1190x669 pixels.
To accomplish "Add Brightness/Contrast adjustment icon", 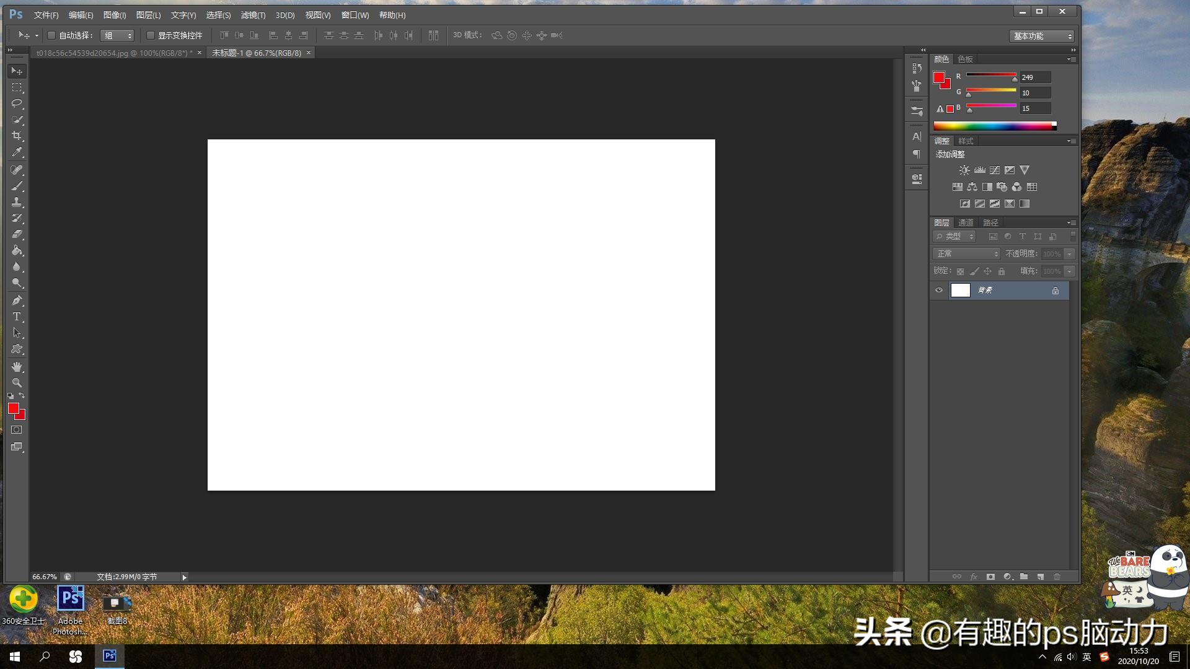I will click(964, 170).
